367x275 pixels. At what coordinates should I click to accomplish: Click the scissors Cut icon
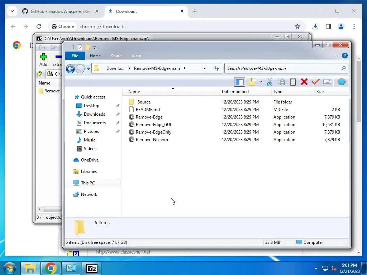pos(270,82)
